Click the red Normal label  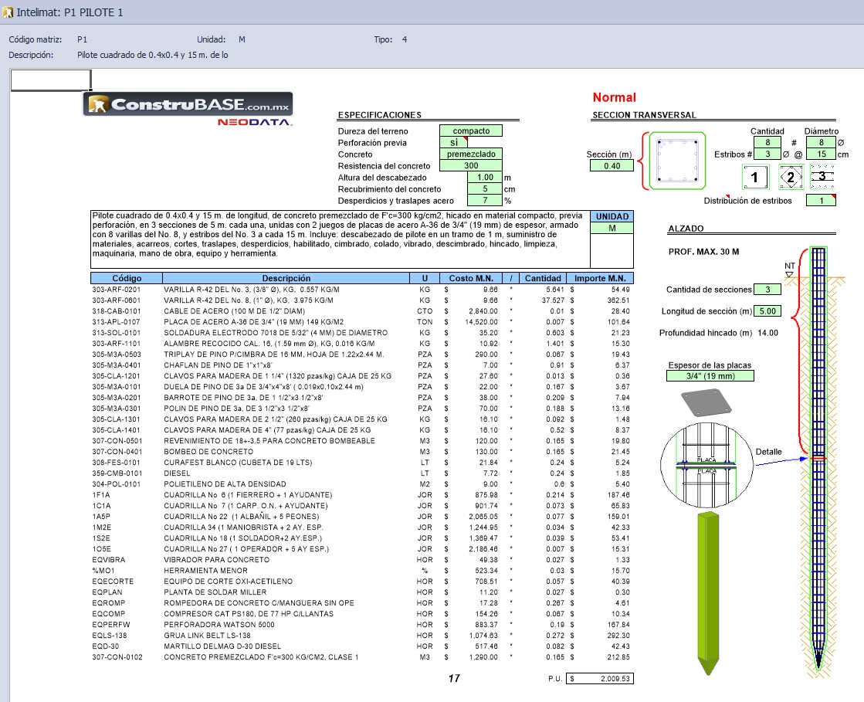[615, 97]
